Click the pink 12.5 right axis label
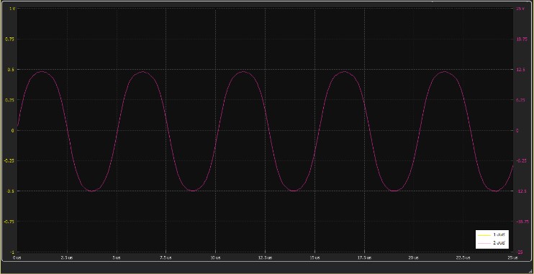534x274 pixels. tap(520, 70)
